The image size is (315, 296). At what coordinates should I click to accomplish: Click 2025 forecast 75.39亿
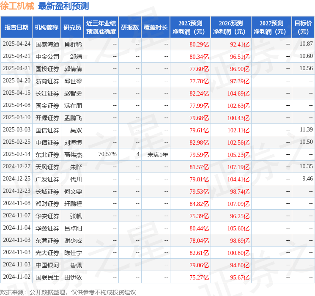click(199, 216)
